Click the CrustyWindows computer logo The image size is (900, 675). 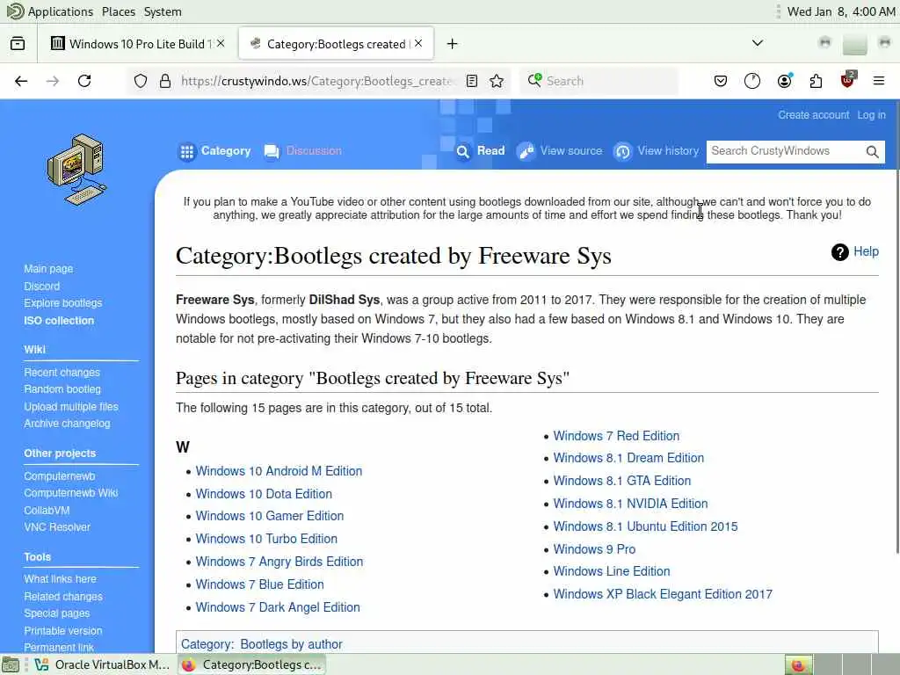pyautogui.click(x=76, y=170)
